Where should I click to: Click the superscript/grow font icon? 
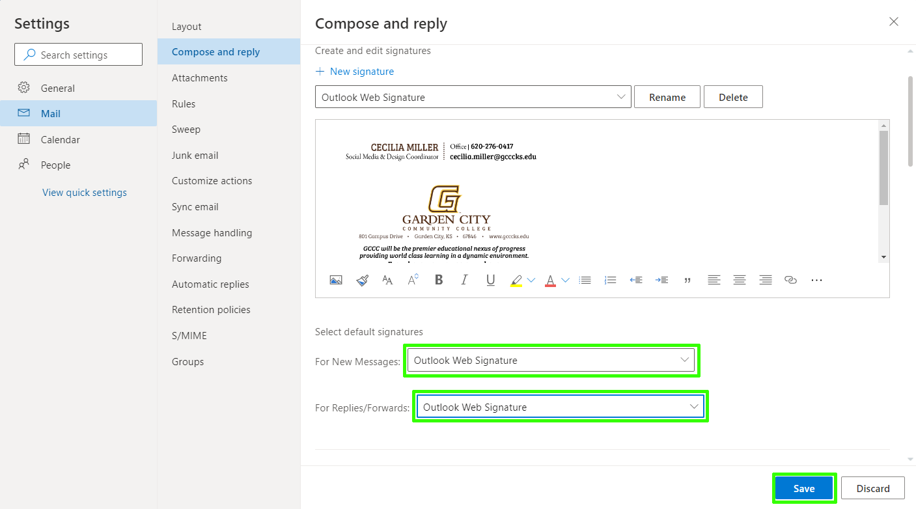tap(413, 280)
